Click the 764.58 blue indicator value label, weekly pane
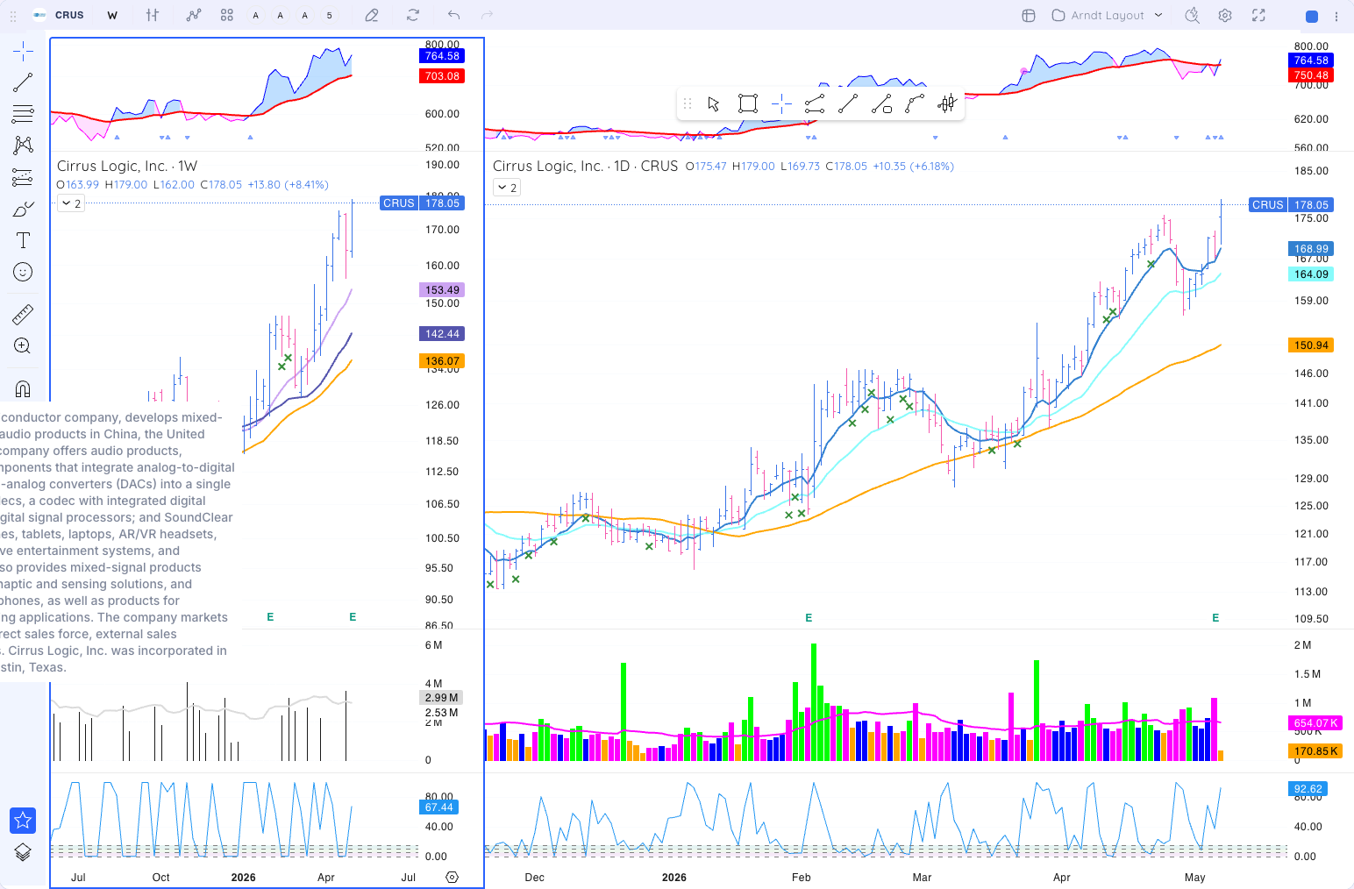Viewport: 1354px width, 889px height. coord(442,55)
